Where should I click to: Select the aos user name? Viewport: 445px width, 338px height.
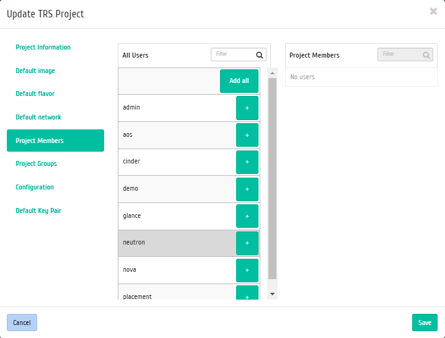tap(128, 135)
